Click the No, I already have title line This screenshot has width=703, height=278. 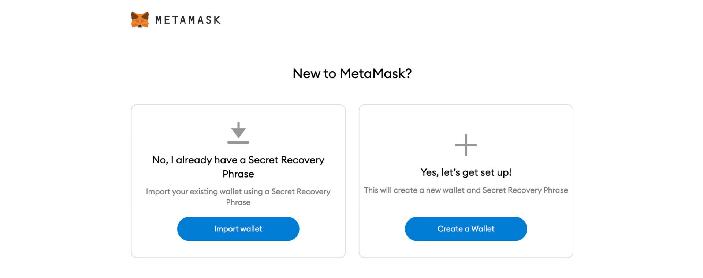[x=238, y=160]
